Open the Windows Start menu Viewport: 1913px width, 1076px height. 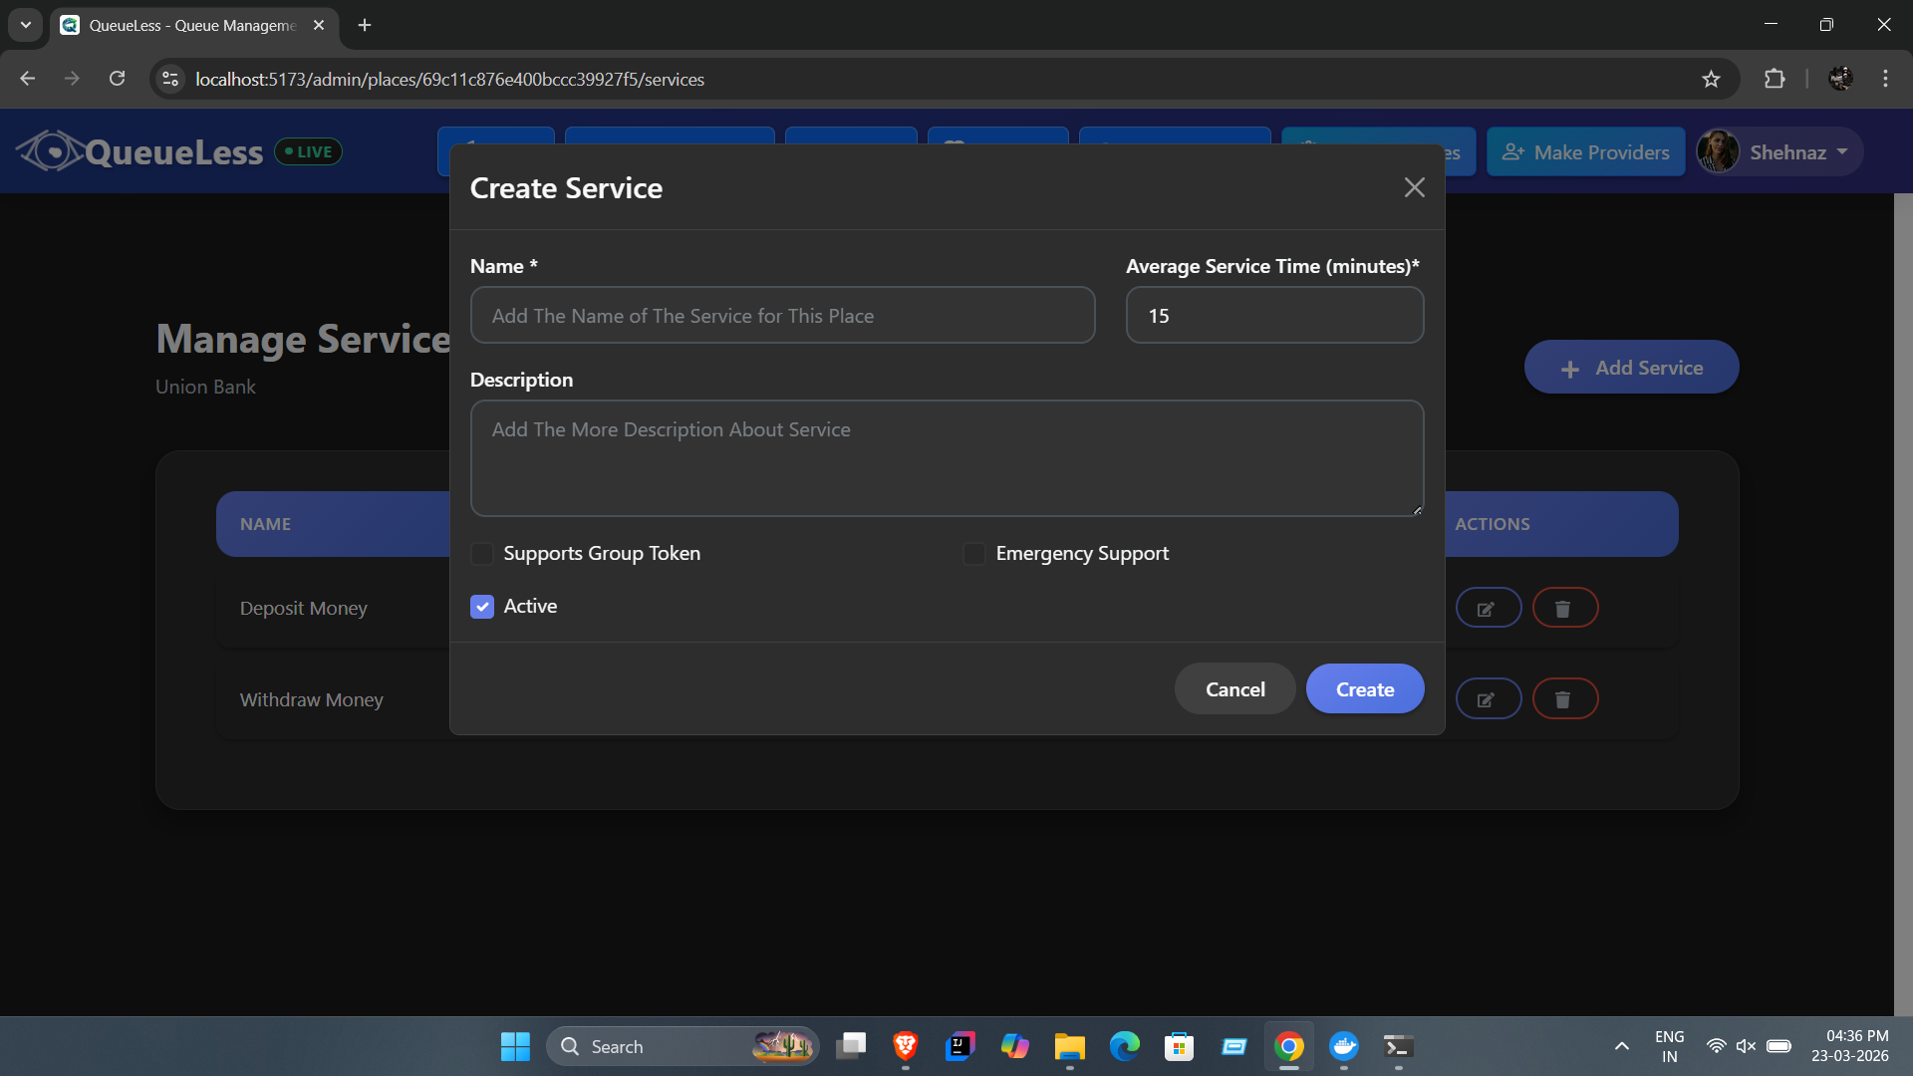point(515,1046)
